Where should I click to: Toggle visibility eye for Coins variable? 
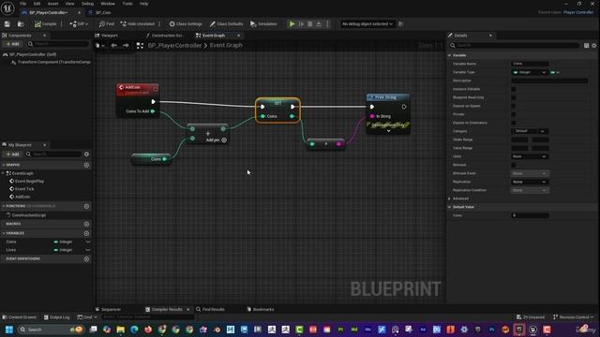(87, 242)
